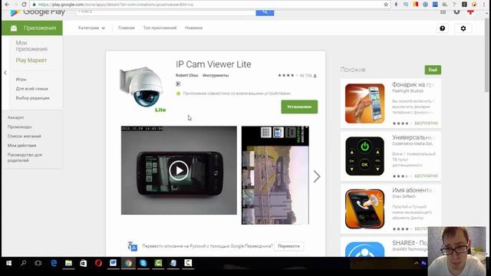Click the IP Cam Viewer Lite app icon
The image size is (491, 276).
click(x=143, y=89)
